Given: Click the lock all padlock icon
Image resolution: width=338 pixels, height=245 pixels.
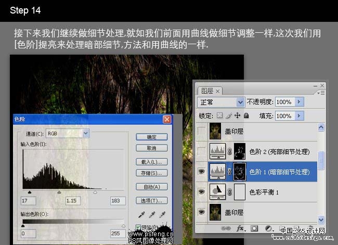Looking at the screenshot, I should click(x=246, y=115).
